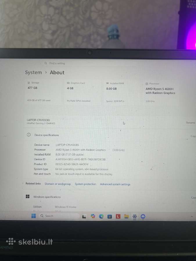Open System protection link
This screenshot has width=196, height=261.
coord(85,184)
